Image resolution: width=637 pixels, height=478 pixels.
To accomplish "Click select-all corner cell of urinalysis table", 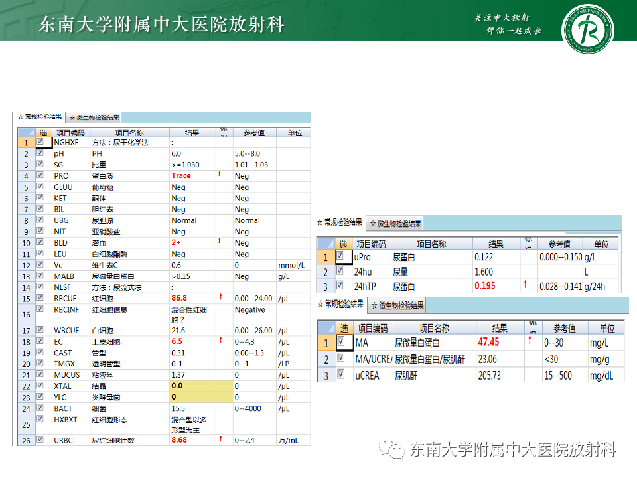I will coord(27,133).
